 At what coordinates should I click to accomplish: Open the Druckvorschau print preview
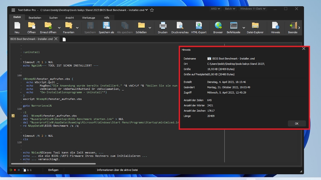pyautogui.click(x=180, y=26)
